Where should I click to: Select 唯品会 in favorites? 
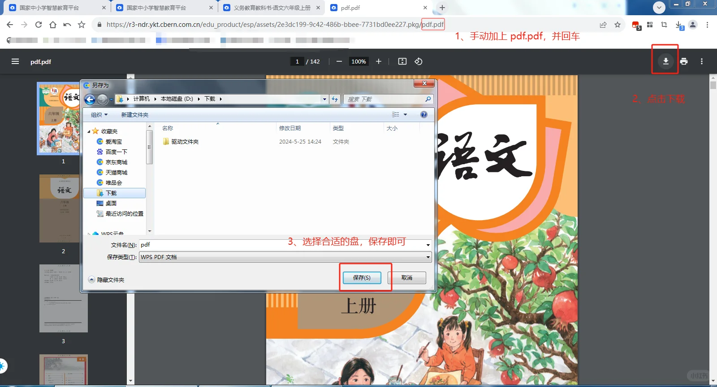(x=113, y=183)
